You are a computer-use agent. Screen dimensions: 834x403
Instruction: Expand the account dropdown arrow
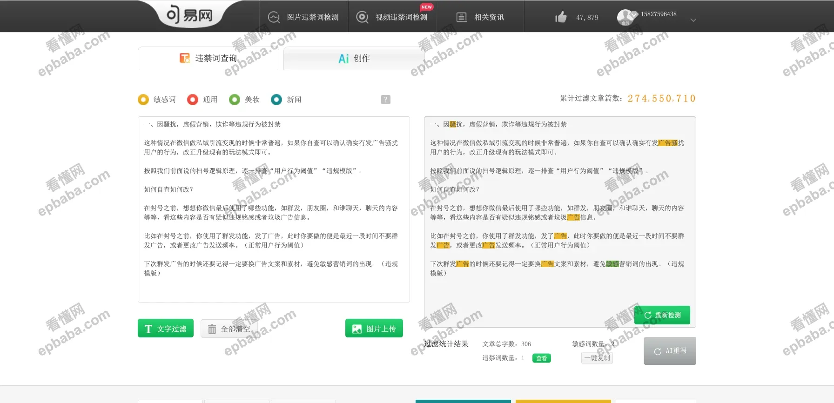(693, 20)
